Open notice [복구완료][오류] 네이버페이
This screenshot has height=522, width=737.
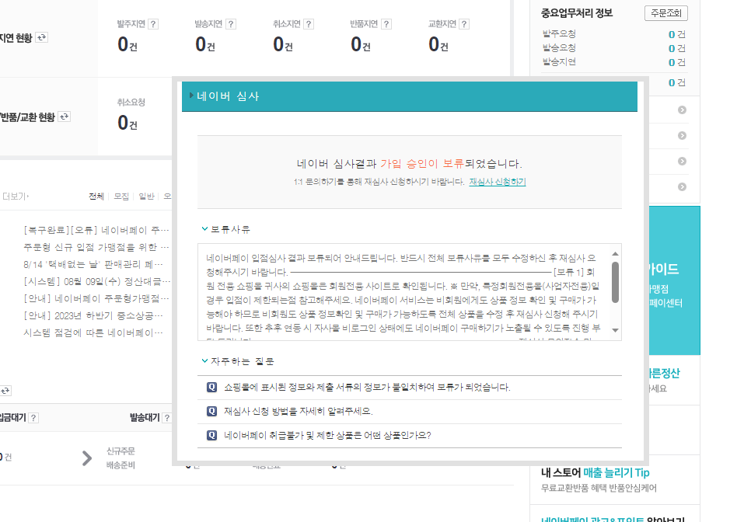[x=96, y=230]
